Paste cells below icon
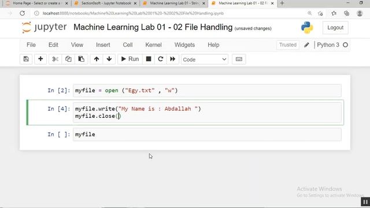370x208 pixels. 81,59
